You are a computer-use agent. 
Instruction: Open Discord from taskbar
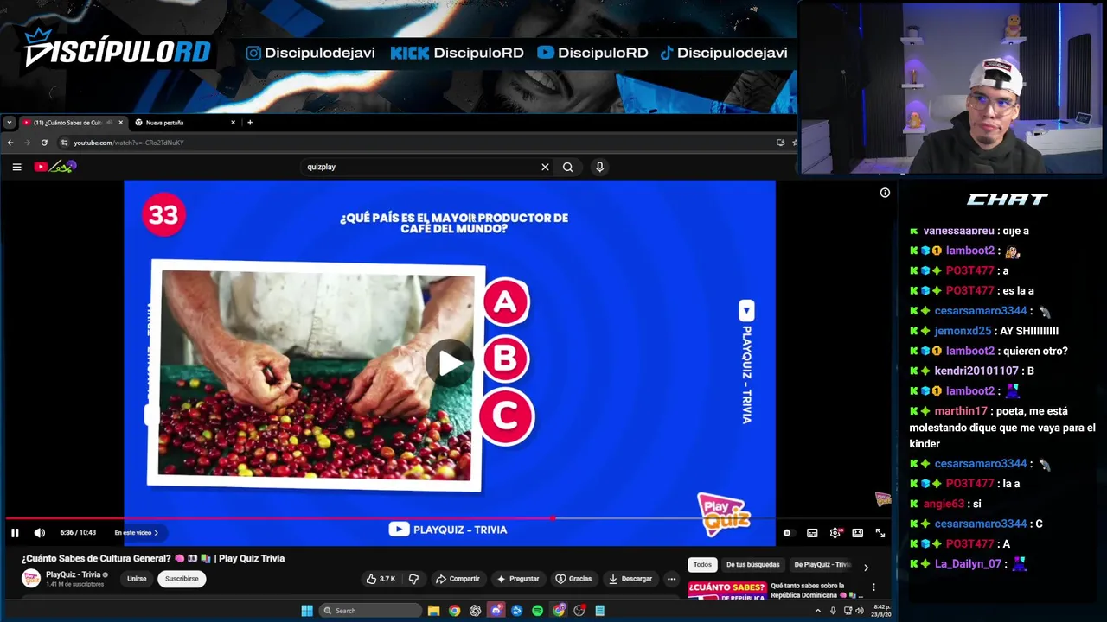coord(496,611)
